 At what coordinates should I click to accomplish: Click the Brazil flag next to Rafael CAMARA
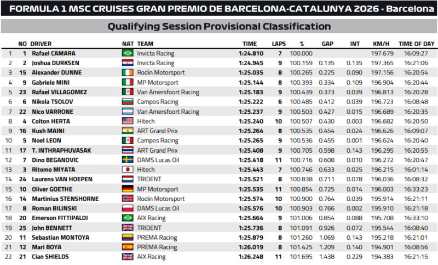point(128,53)
